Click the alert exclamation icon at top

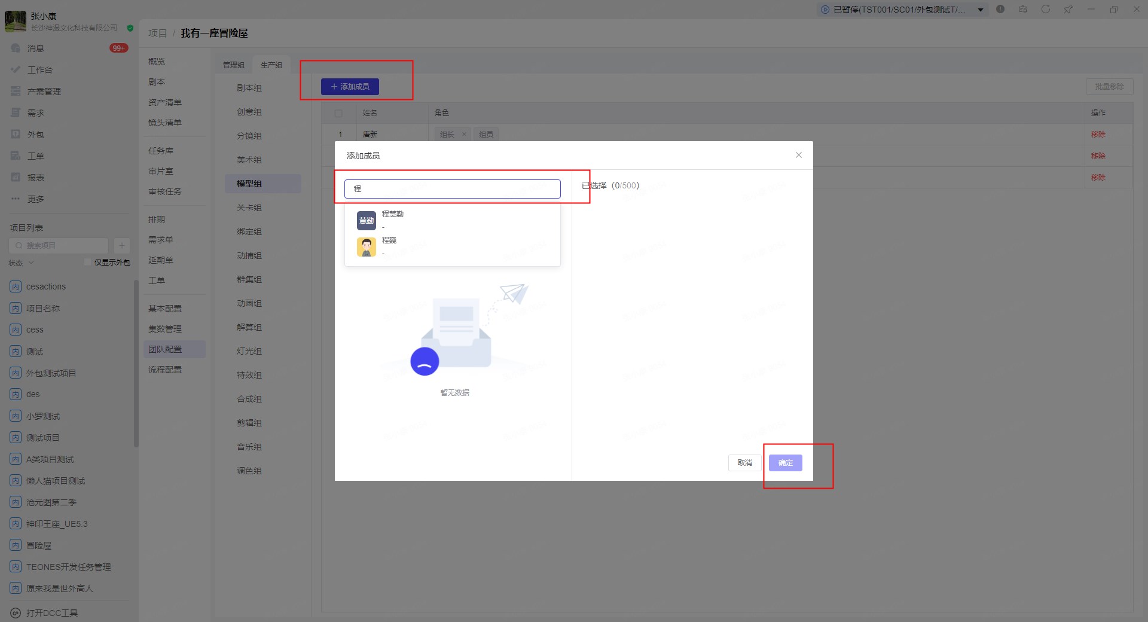tap(1000, 9)
